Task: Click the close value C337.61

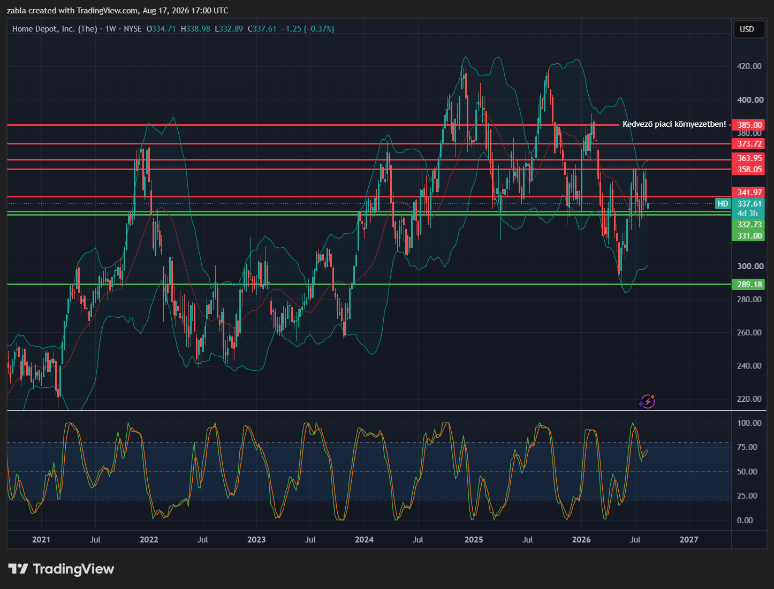Action: coord(262,29)
